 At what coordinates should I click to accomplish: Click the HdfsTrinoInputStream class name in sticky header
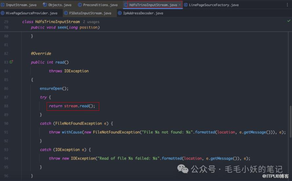[x=57, y=22]
